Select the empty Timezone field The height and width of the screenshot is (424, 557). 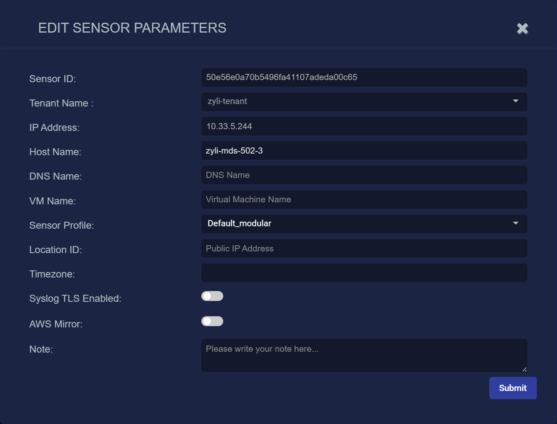pos(363,272)
